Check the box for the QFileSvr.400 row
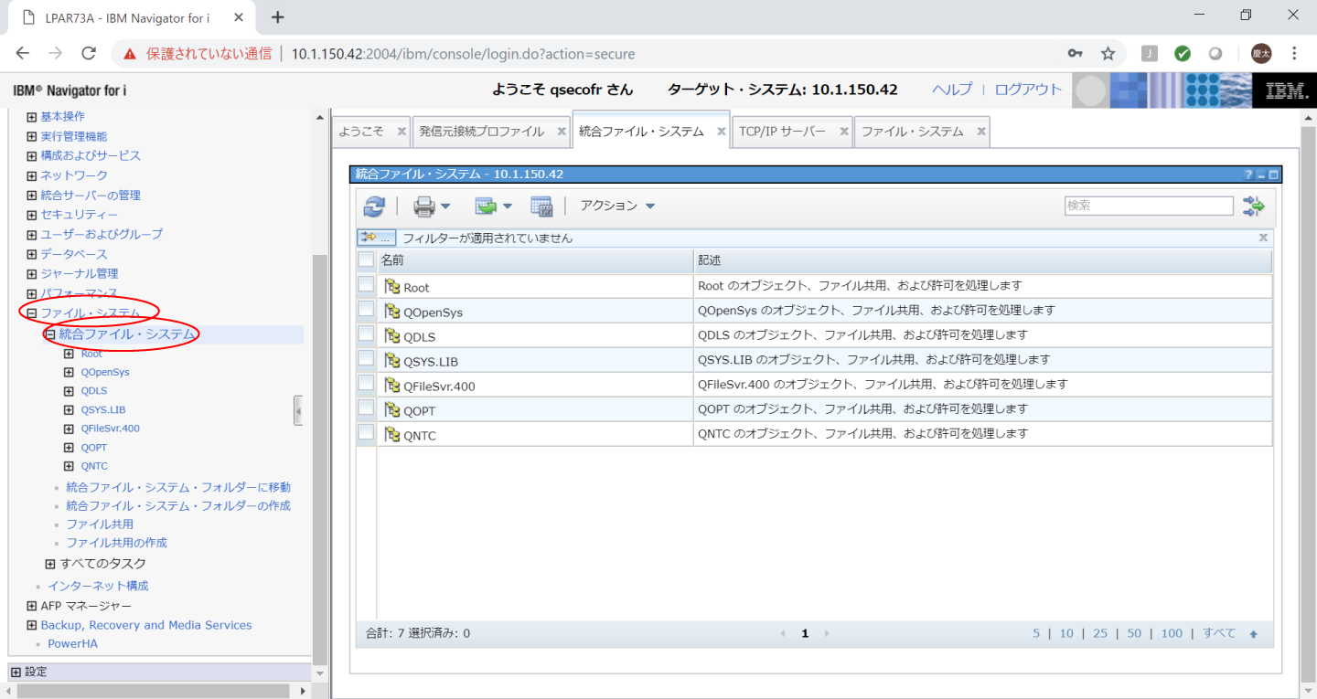Image resolution: width=1317 pixels, height=699 pixels. click(x=366, y=383)
